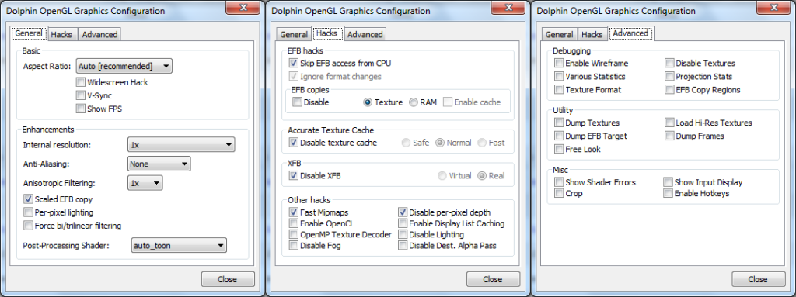This screenshot has height=297, width=796.
Task: Switch to Hacks tab in Advanced window
Action: 592,34
